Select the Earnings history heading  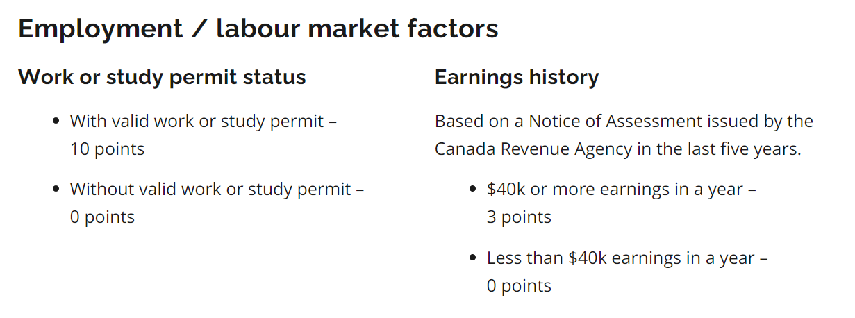pos(517,77)
